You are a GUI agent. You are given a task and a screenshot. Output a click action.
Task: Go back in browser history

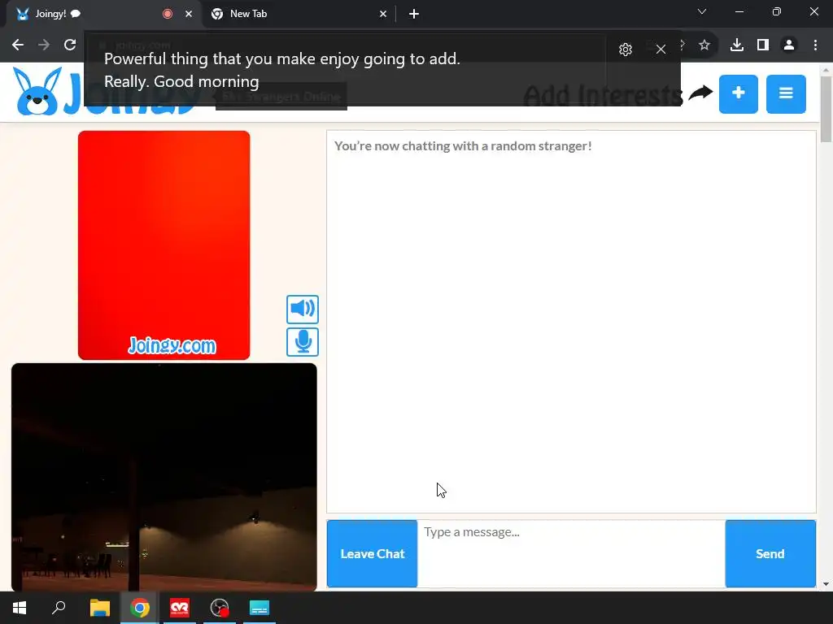[x=18, y=45]
